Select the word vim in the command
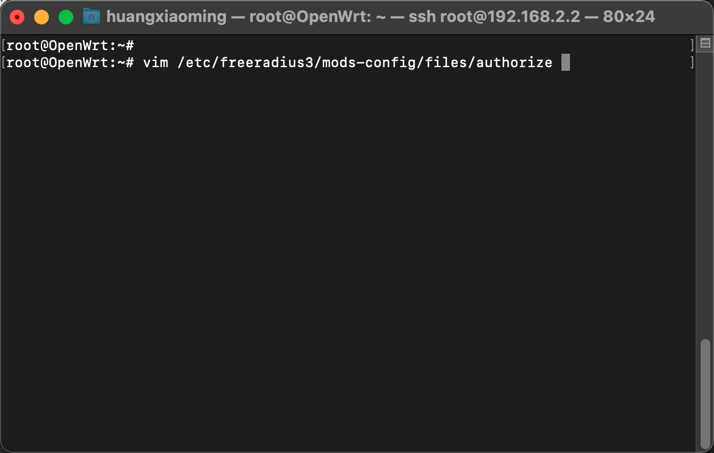This screenshot has width=714, height=453. coord(155,62)
